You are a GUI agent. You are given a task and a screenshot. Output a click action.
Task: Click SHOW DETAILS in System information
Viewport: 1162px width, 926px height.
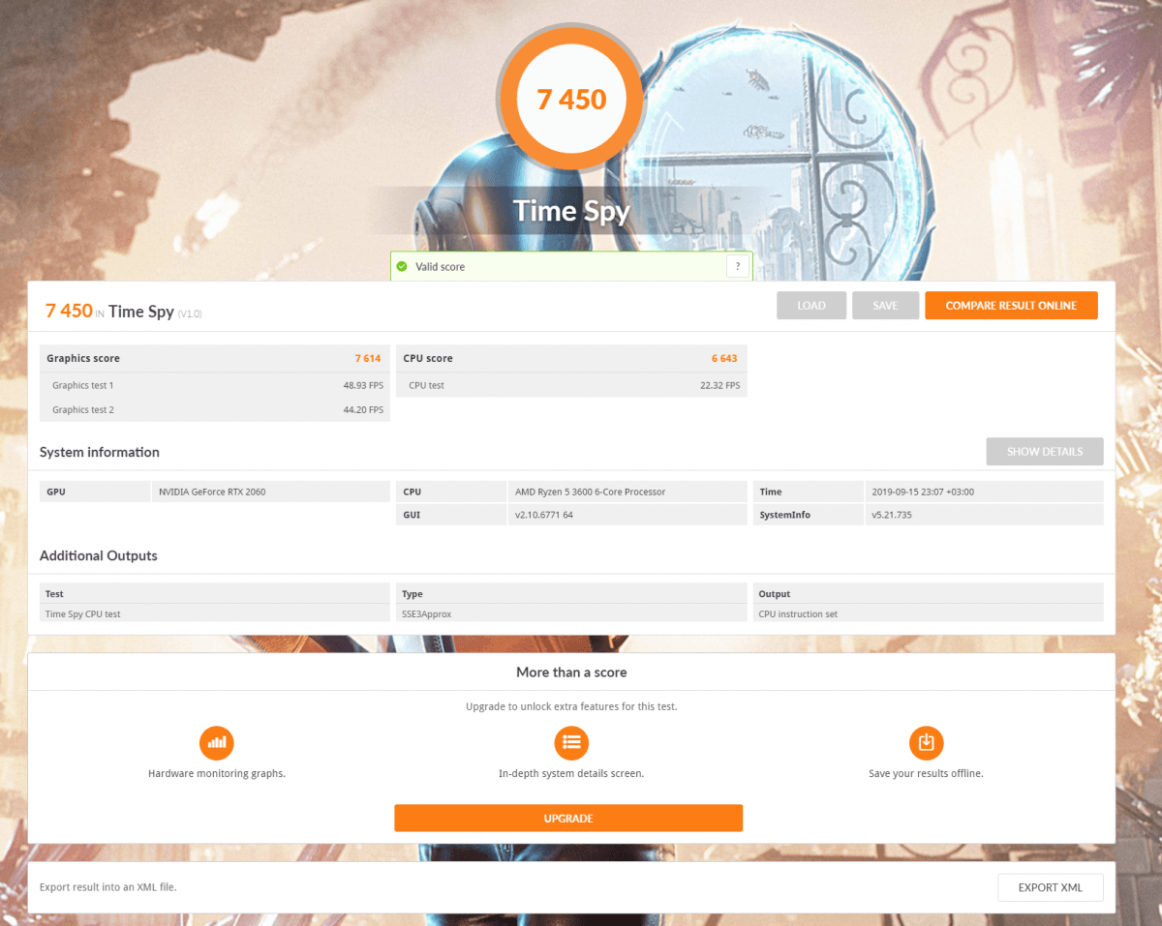pyautogui.click(x=1045, y=452)
